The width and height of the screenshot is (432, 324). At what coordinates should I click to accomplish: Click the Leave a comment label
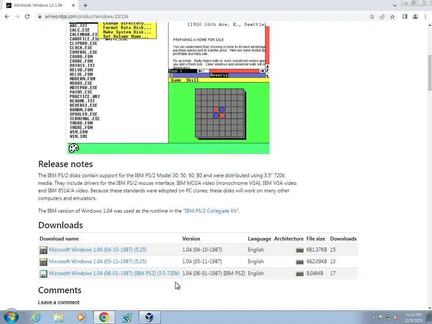(59, 302)
